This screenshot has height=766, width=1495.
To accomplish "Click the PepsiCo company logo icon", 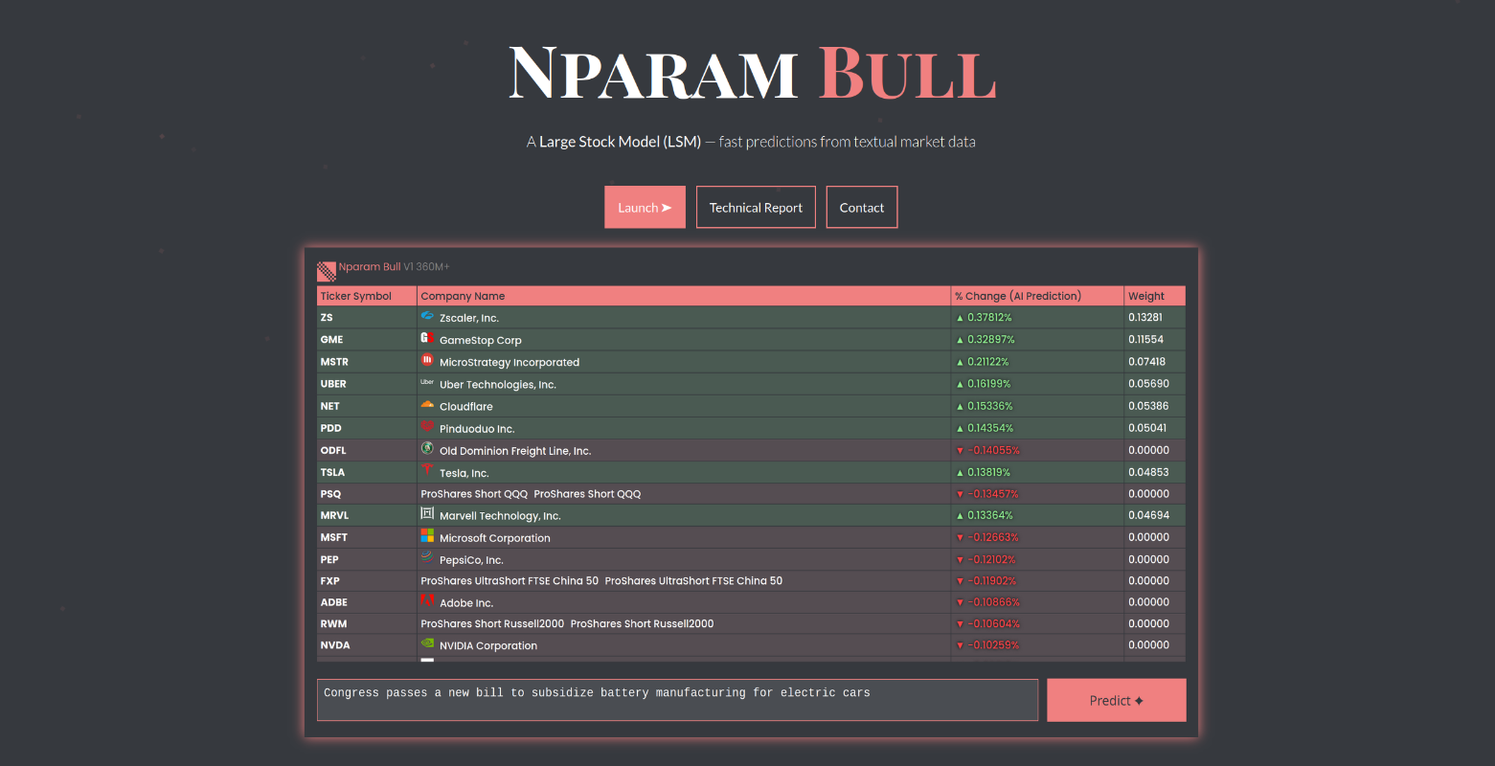I will (427, 558).
